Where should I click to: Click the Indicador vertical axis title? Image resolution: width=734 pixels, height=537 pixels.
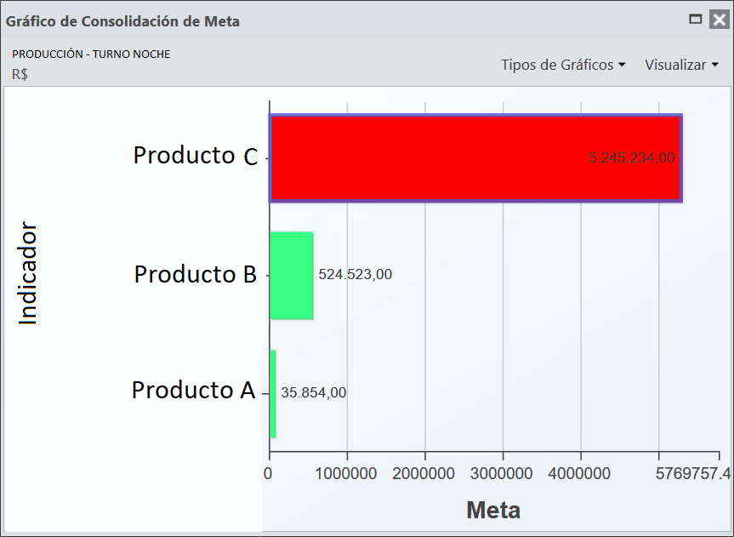click(27, 273)
